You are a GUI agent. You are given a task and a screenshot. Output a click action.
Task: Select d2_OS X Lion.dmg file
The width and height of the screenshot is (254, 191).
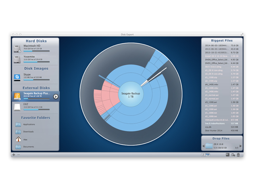(222, 74)
